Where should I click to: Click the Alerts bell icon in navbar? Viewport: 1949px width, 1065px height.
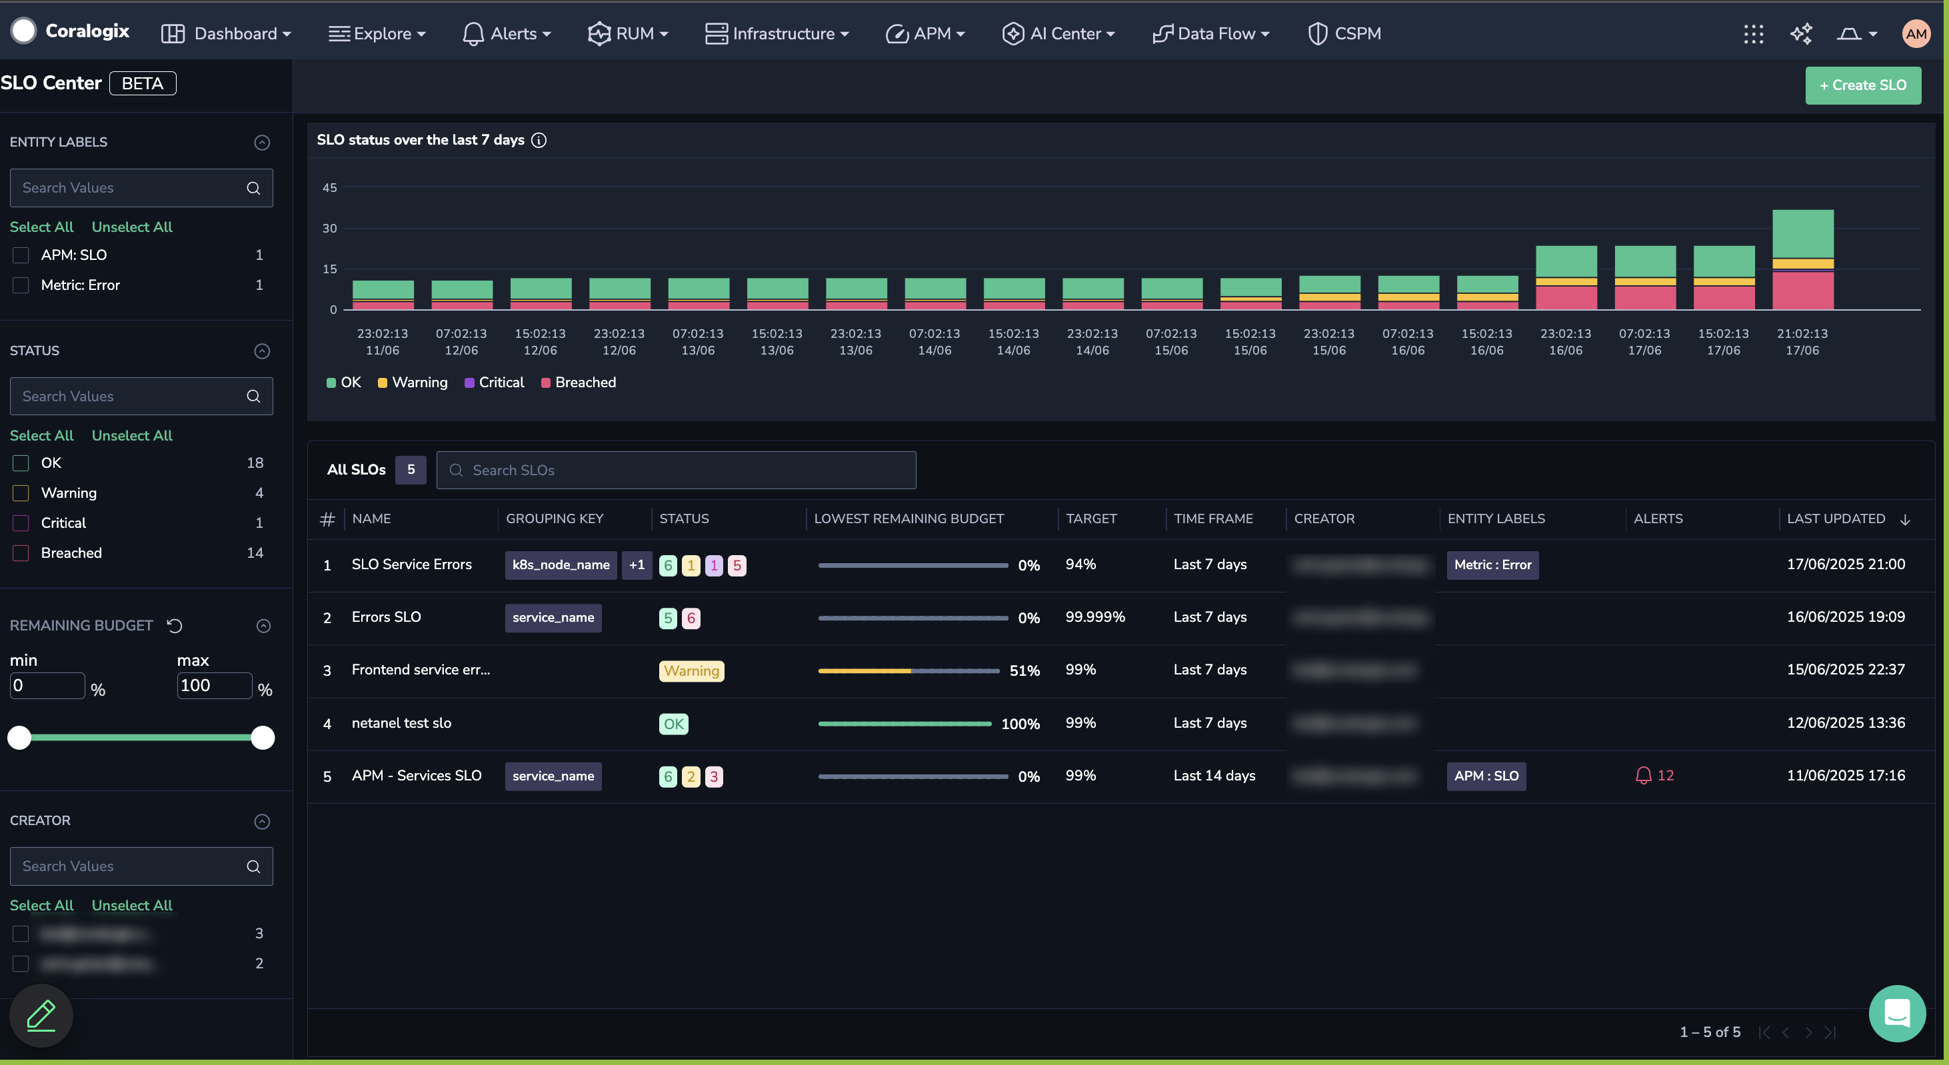(473, 33)
